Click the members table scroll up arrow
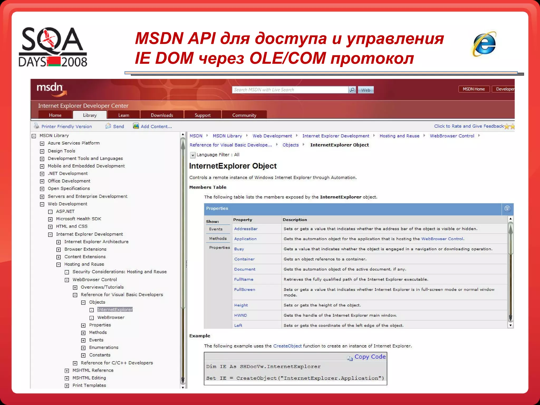 (510, 219)
